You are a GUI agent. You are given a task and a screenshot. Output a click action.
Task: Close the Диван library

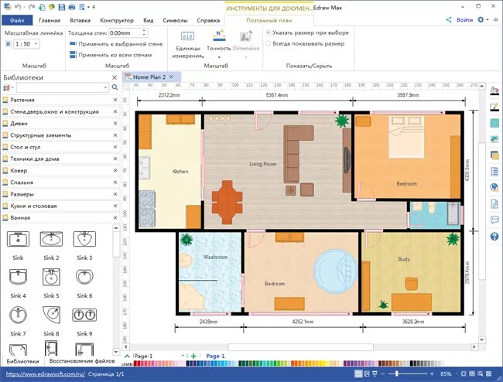tap(115, 124)
